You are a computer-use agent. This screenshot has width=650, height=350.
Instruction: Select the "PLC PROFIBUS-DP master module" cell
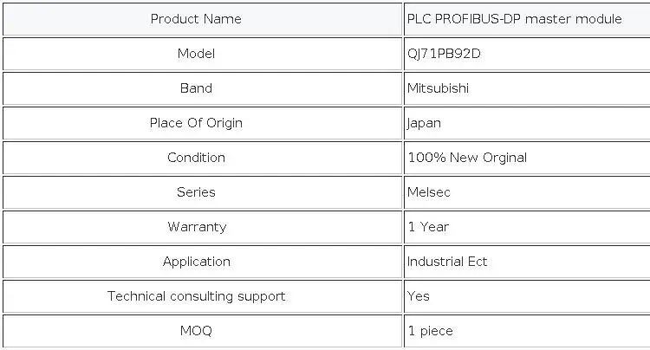(x=514, y=19)
